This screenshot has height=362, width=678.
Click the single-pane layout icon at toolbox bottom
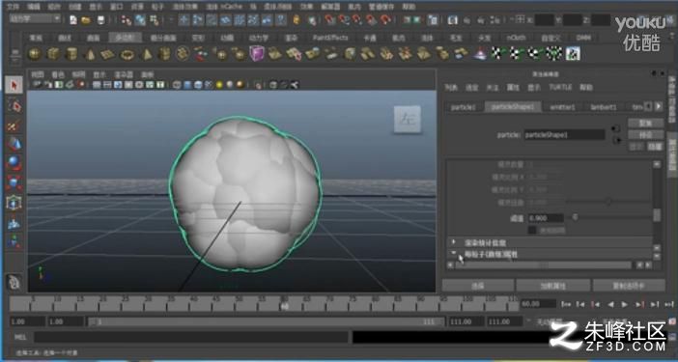point(14,283)
